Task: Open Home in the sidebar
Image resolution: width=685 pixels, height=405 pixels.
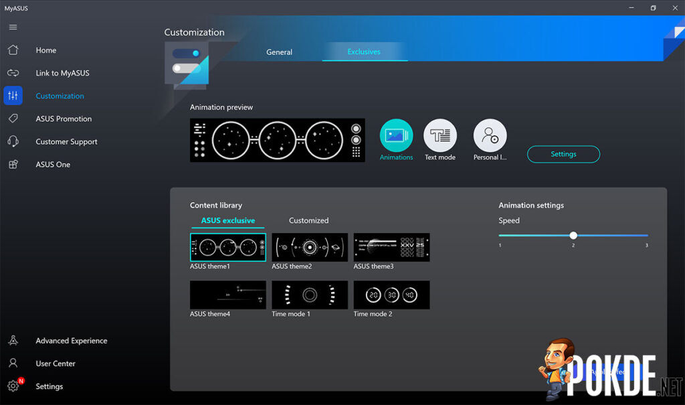Action: (x=46, y=50)
